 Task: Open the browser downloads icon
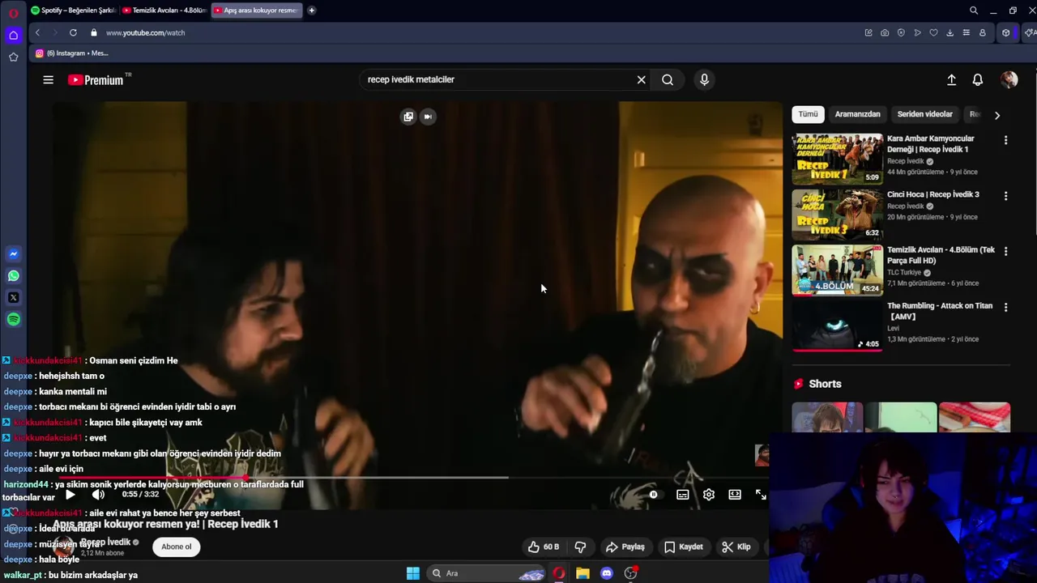click(x=950, y=32)
